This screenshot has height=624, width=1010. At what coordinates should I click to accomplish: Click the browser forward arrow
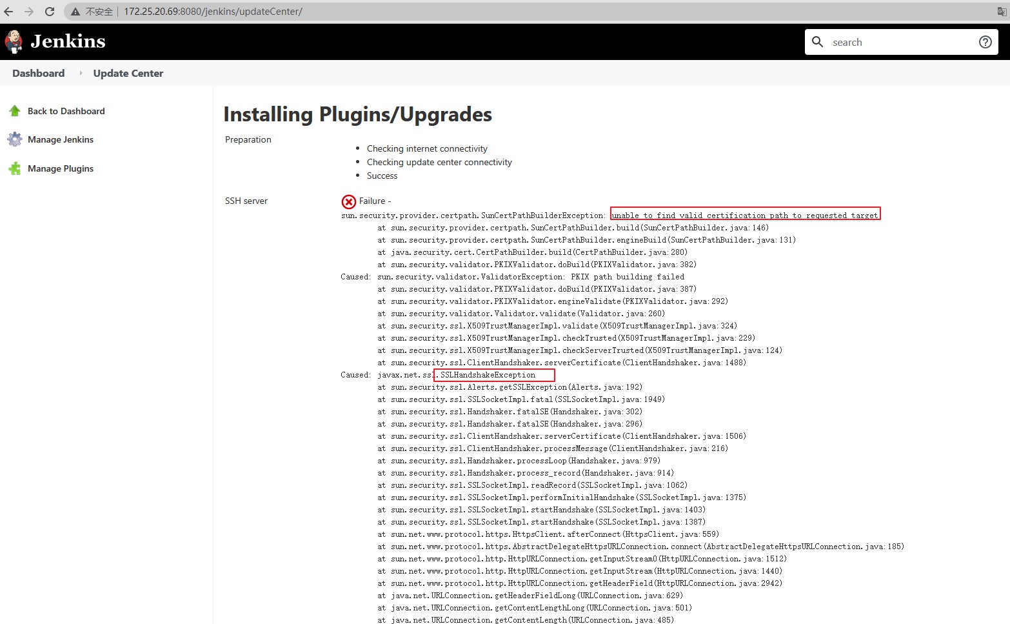point(29,12)
